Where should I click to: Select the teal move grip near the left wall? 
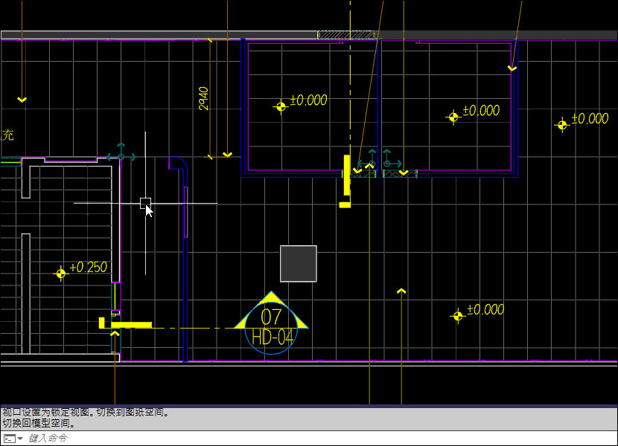coord(121,157)
